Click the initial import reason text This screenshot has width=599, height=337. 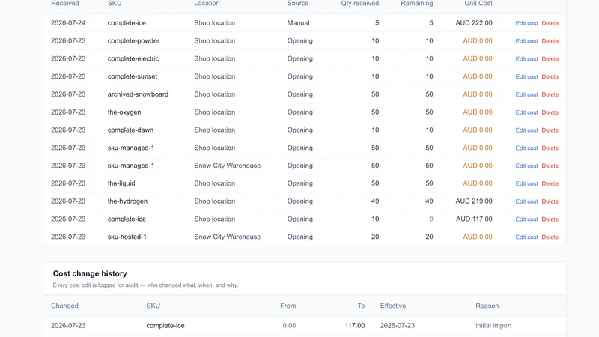pos(493,326)
